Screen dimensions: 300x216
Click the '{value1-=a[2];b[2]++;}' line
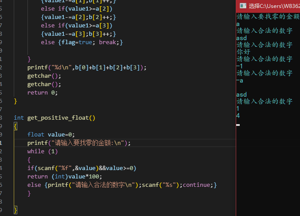(x=78, y=17)
